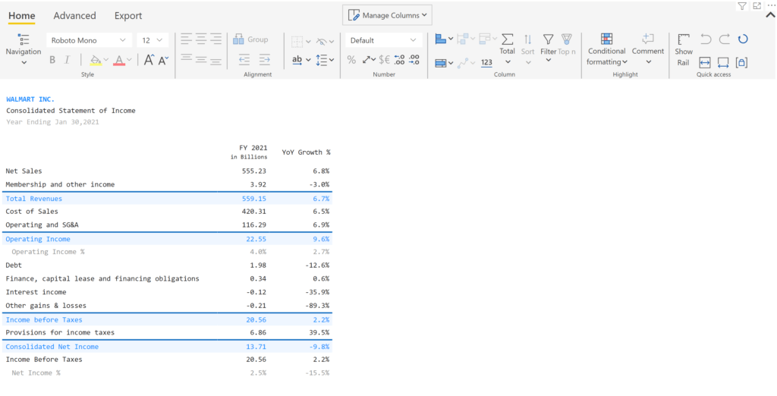This screenshot has width=777, height=396.
Task: Select the Provisions for income taxes row
Action: coord(168,332)
